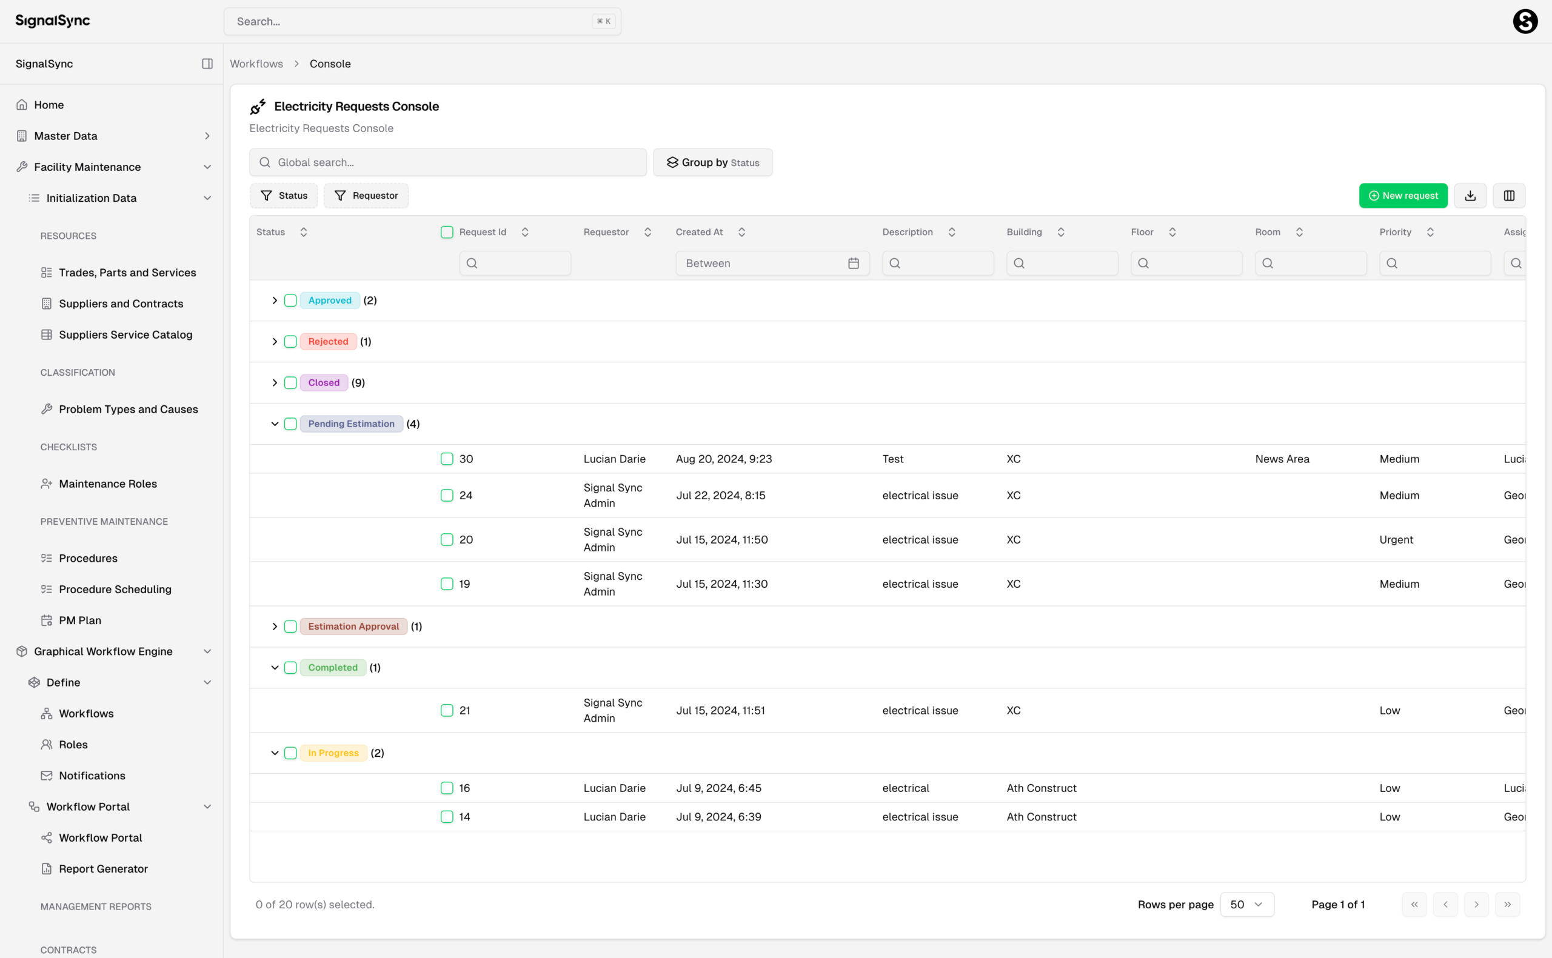Click the Global search input field

(x=448, y=163)
